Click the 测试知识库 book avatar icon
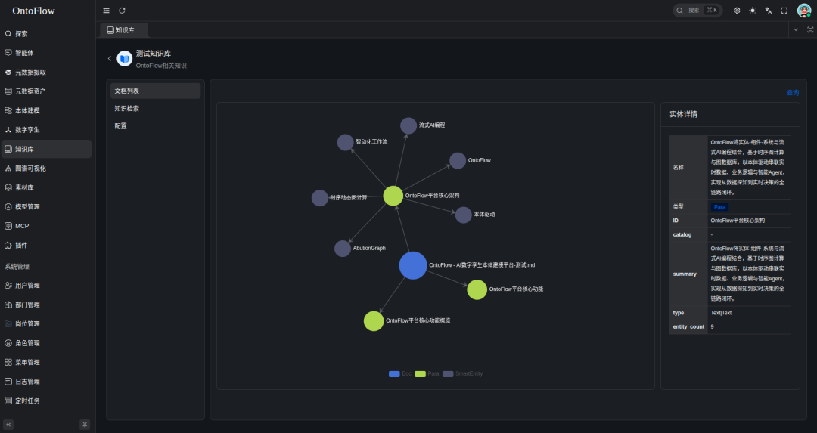Screen dimensions: 817x433 (125, 58)
